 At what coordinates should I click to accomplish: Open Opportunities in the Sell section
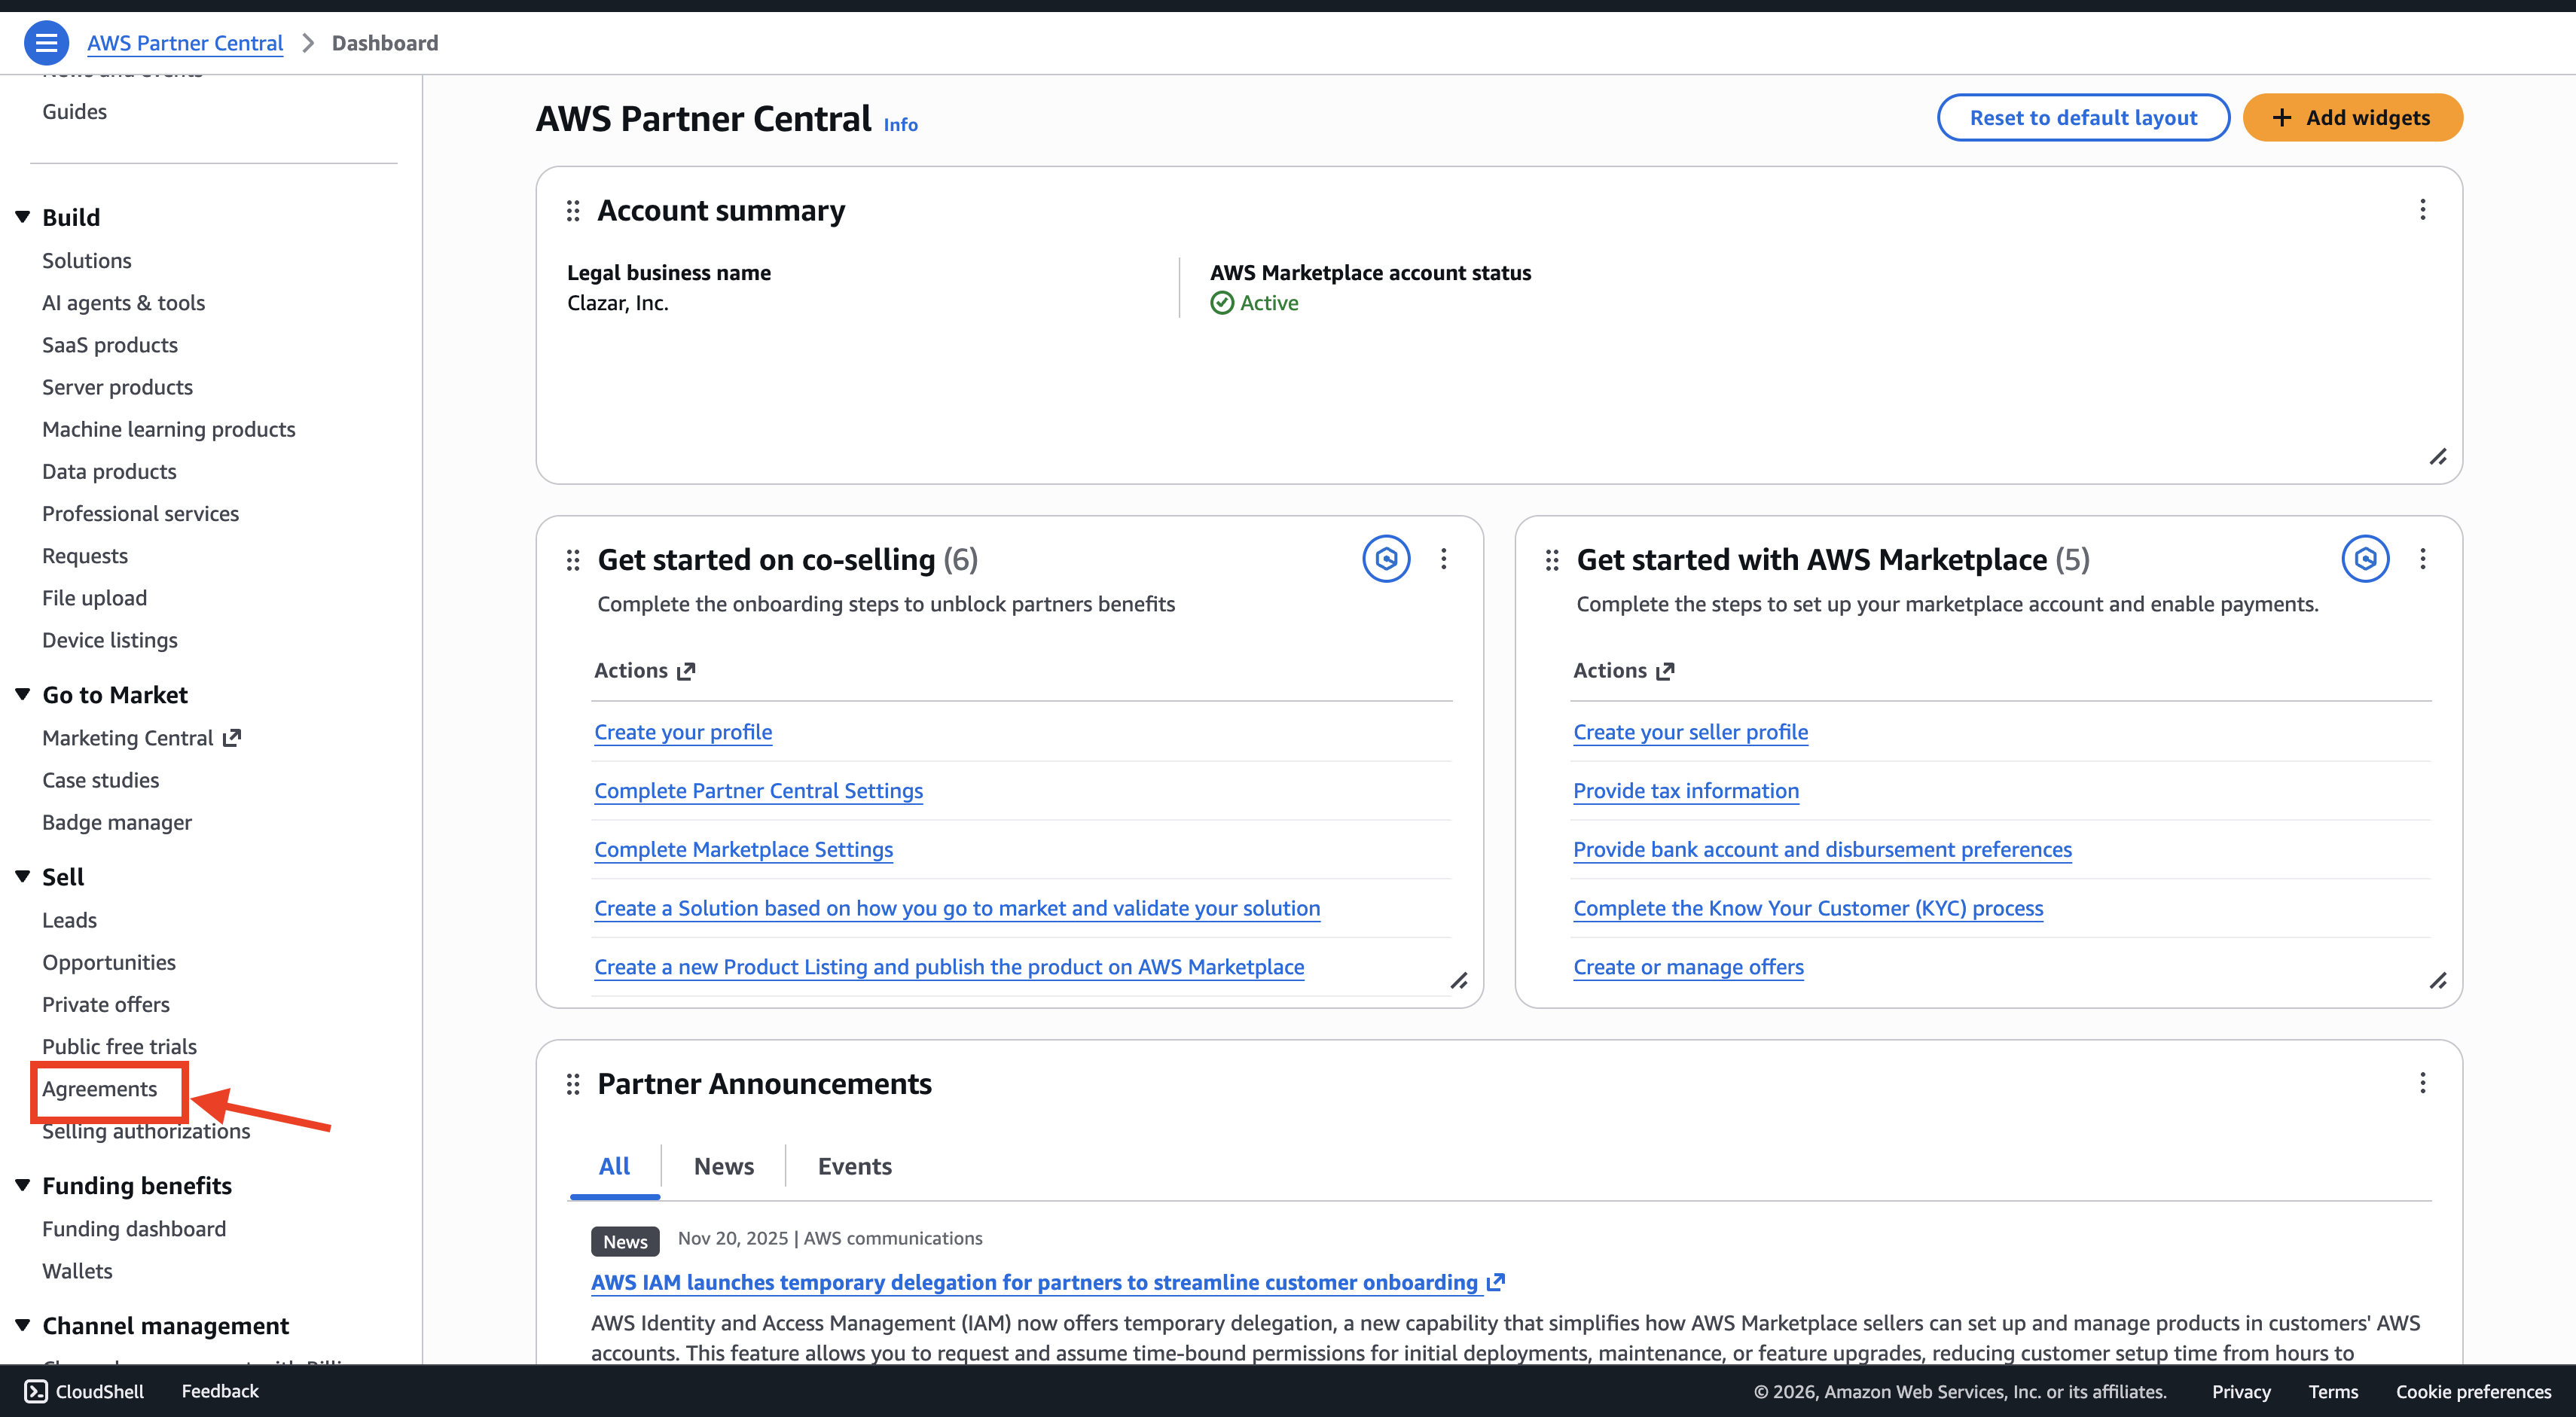coord(109,962)
